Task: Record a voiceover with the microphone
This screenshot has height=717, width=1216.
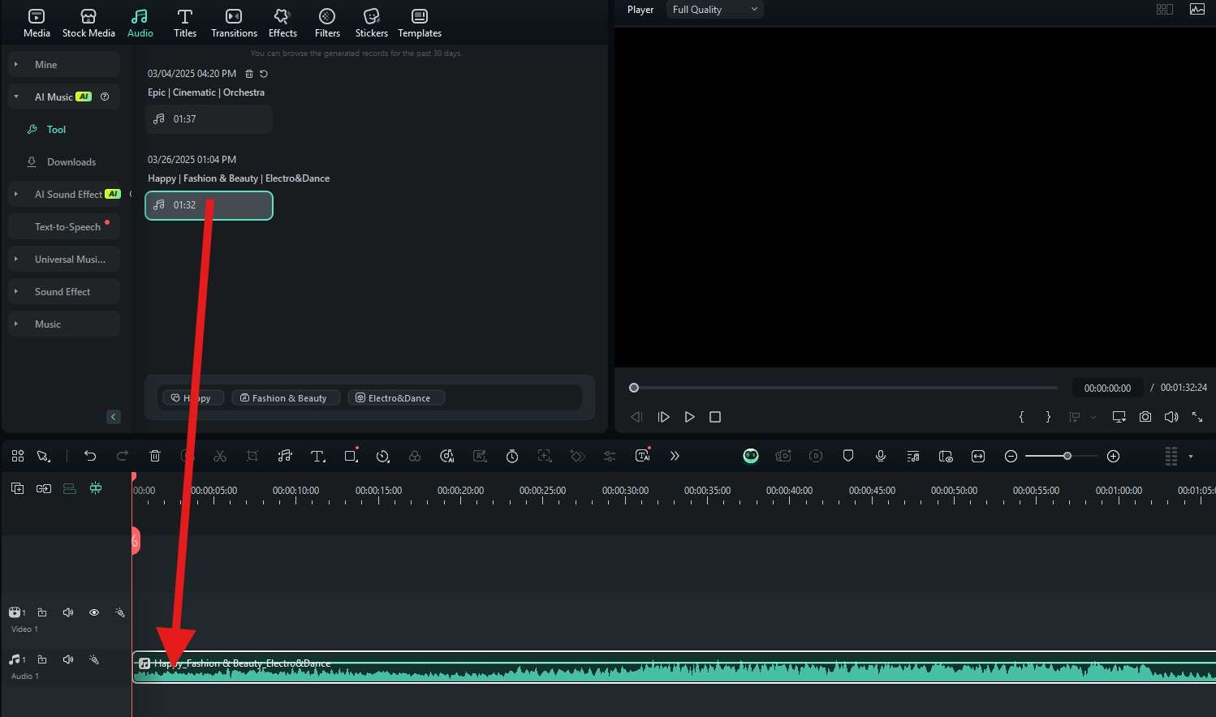Action: coord(881,457)
